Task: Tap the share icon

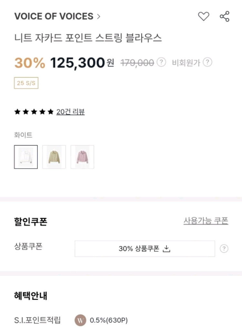Action: click(x=224, y=16)
